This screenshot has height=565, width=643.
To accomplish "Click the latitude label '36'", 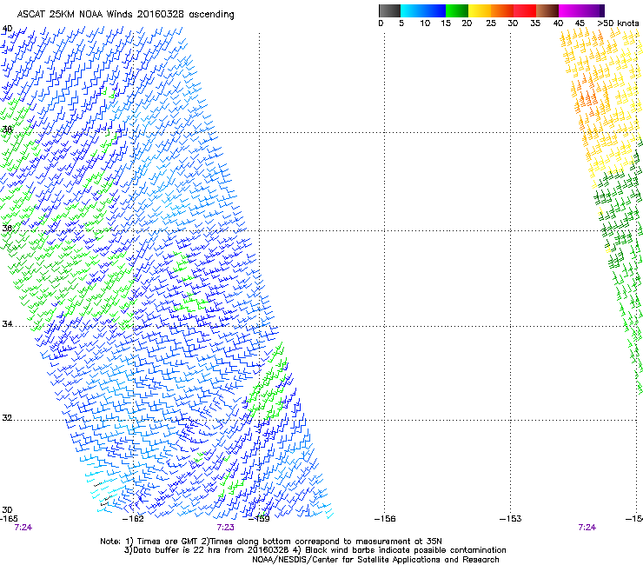I will click(x=7, y=228).
